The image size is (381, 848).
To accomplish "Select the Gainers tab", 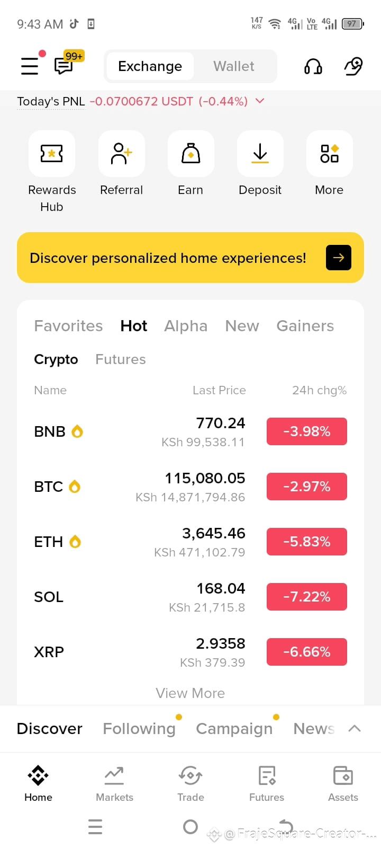I will (305, 326).
